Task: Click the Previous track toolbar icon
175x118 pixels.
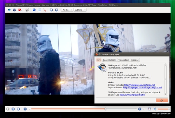Action: coord(51,10)
